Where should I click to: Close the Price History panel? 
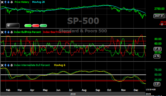[2, 2]
